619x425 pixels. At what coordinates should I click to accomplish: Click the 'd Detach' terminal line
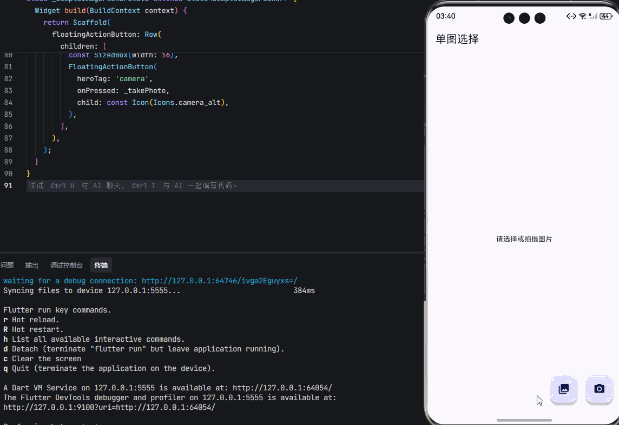click(144, 349)
